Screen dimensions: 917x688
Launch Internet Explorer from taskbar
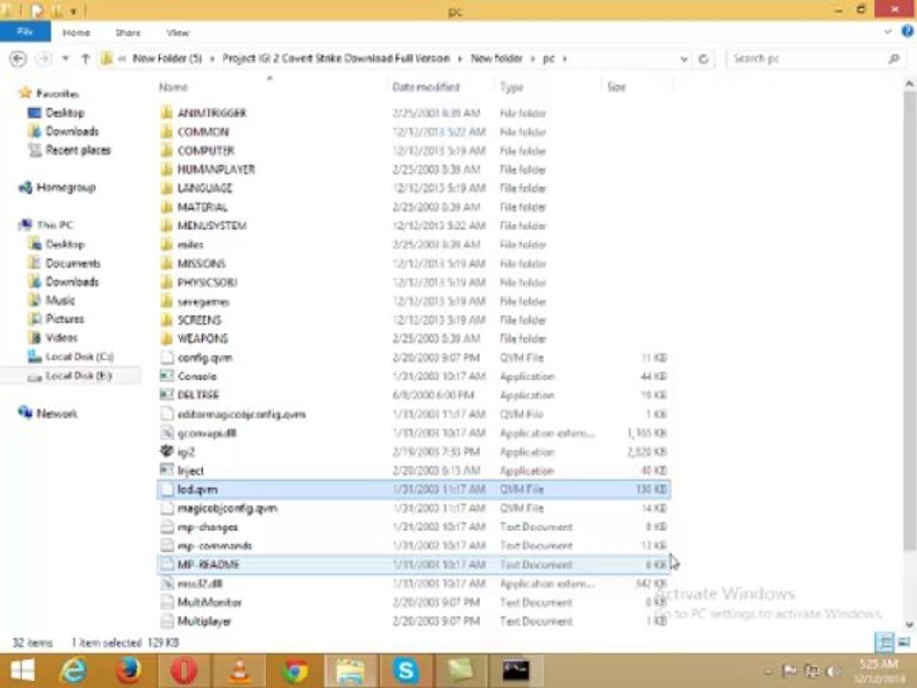[x=74, y=671]
